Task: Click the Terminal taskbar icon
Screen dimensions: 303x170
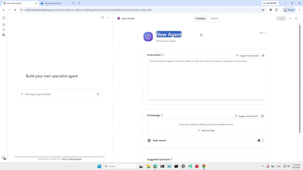Action: (162, 166)
